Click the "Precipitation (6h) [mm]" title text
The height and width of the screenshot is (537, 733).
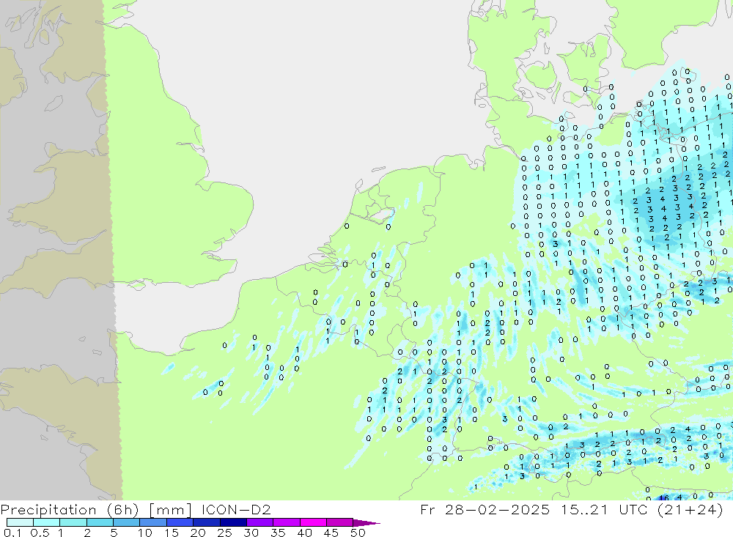tap(96, 509)
